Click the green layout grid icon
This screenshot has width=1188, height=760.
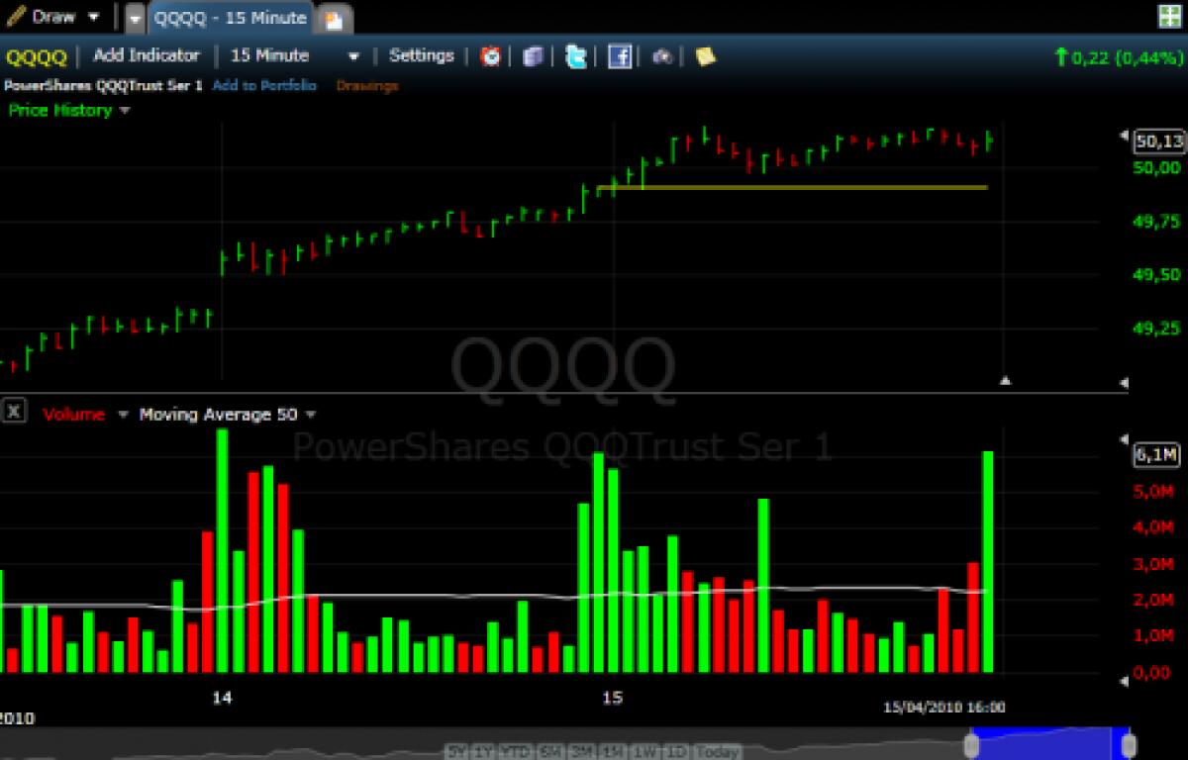[1169, 16]
